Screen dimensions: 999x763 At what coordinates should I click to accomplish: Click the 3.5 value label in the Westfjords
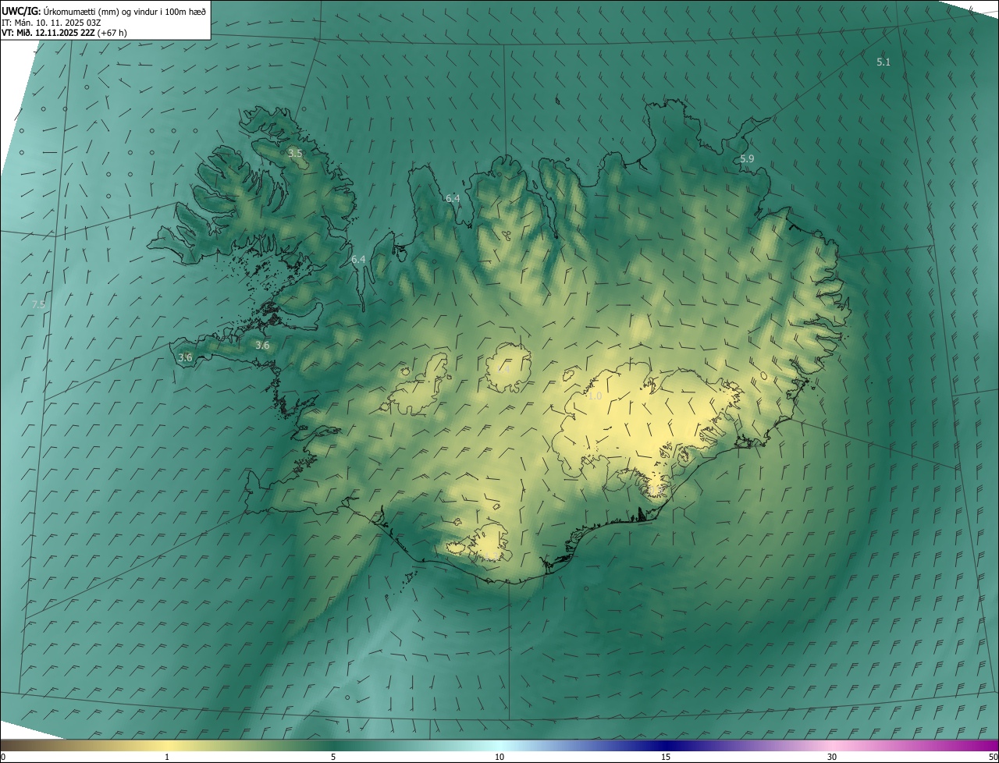(x=295, y=153)
